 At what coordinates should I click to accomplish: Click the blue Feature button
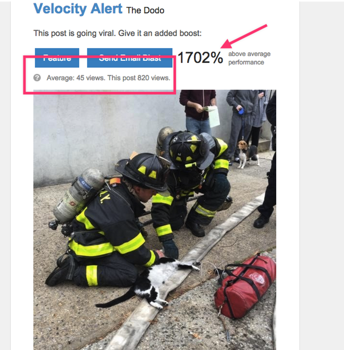(57, 58)
